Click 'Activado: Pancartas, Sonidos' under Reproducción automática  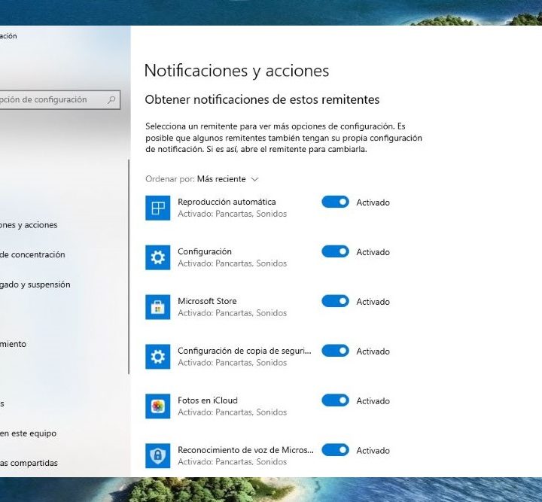point(233,214)
